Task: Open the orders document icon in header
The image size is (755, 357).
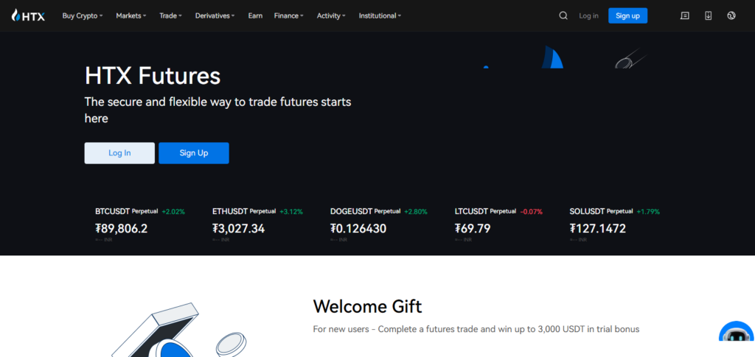Action: (x=684, y=16)
